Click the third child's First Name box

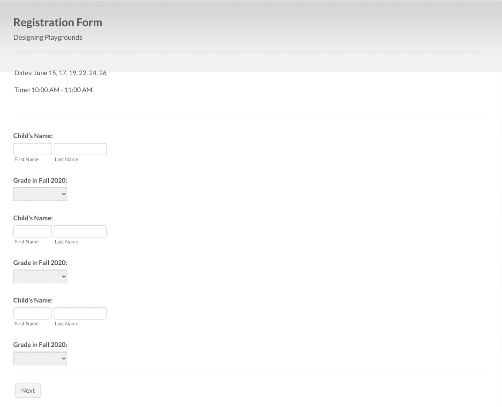point(32,313)
